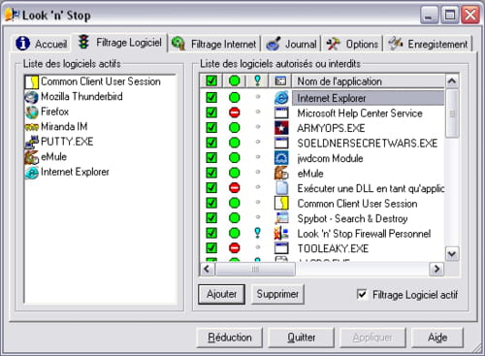This screenshot has height=356, width=485.
Task: Click the Réduction button
Action: [230, 338]
